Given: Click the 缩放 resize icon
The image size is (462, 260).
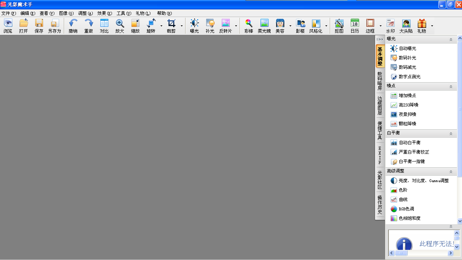Looking at the screenshot, I should (136, 26).
